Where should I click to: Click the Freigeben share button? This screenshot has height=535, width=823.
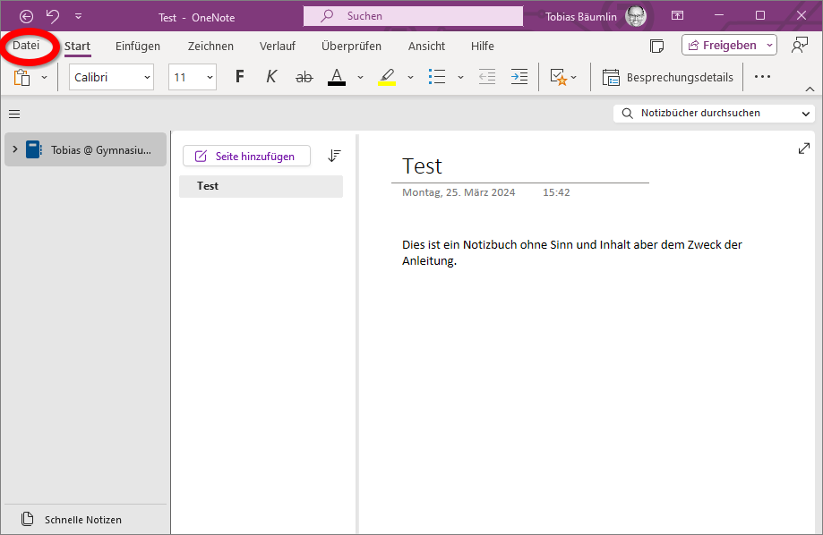[x=722, y=45]
